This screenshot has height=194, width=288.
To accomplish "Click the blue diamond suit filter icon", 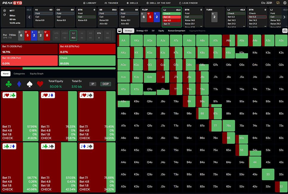I will click(x=19, y=84).
